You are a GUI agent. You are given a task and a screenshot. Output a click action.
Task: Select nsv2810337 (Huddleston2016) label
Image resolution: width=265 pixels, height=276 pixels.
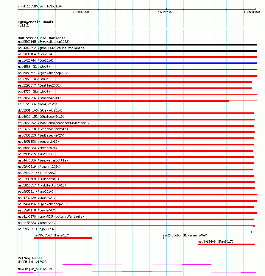coord(42,185)
